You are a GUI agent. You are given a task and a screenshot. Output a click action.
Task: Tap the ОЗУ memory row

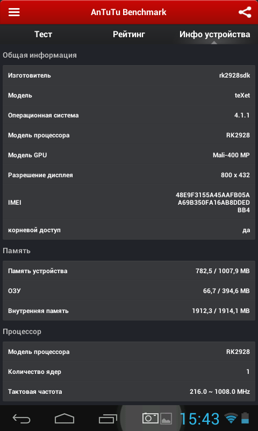point(129,291)
